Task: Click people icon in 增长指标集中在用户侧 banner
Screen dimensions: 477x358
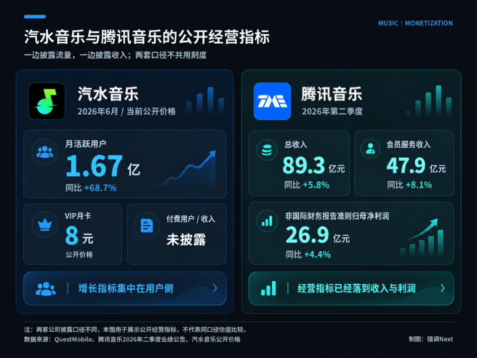Action: click(x=46, y=288)
